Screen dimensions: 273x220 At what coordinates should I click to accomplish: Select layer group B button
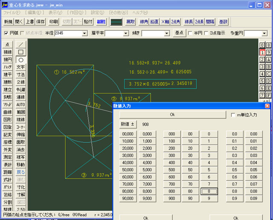click(x=268, y=67)
